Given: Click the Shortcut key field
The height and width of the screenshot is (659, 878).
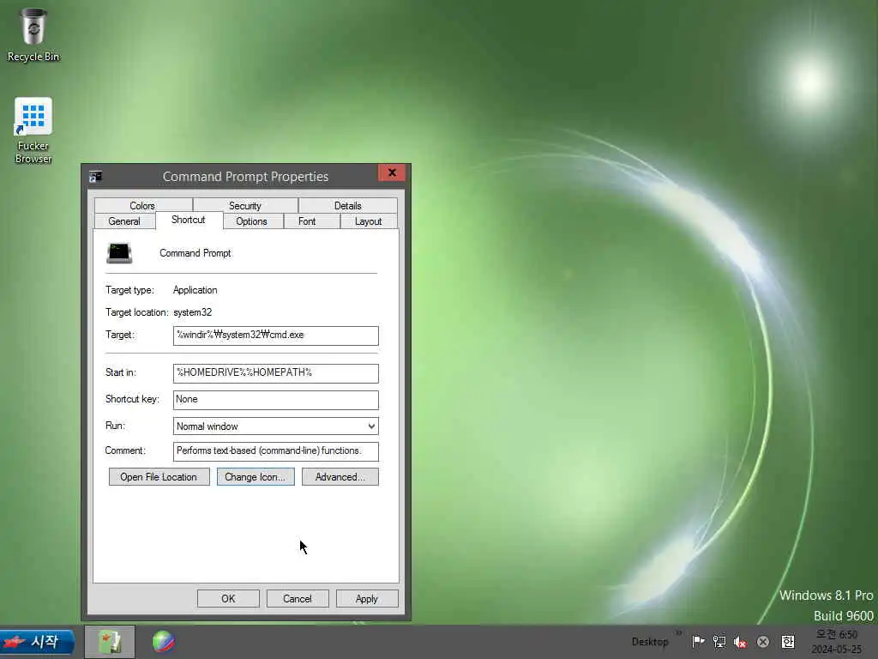Looking at the screenshot, I should click(x=275, y=400).
